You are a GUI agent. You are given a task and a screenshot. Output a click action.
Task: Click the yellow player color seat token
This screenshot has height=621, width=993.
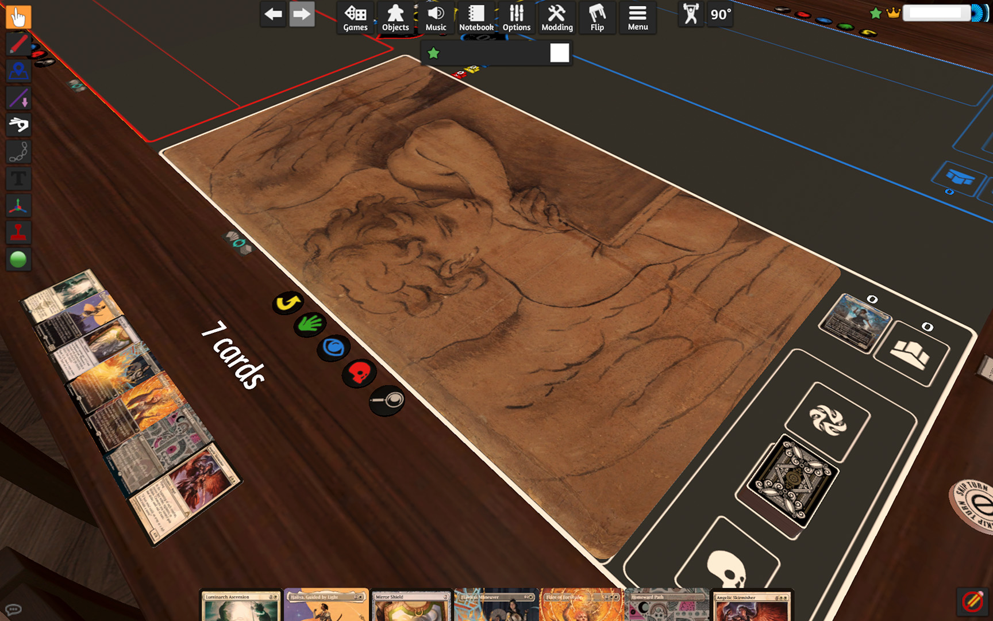pyautogui.click(x=868, y=33)
